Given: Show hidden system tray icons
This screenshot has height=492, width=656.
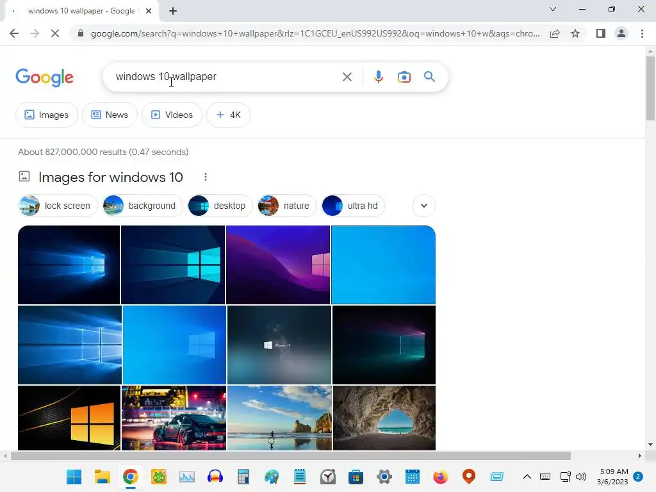Looking at the screenshot, I should 527,477.
